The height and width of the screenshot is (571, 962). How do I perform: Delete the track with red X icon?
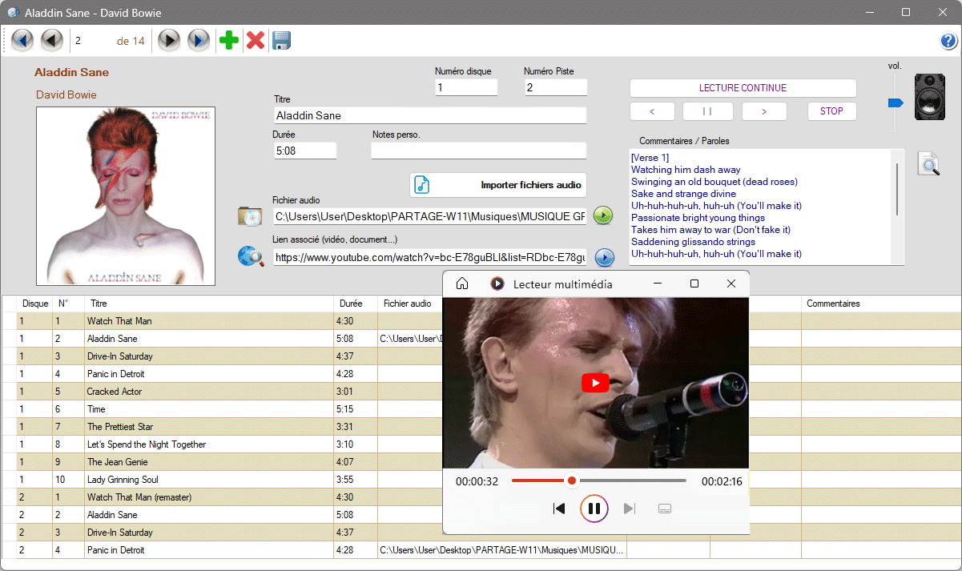point(256,40)
